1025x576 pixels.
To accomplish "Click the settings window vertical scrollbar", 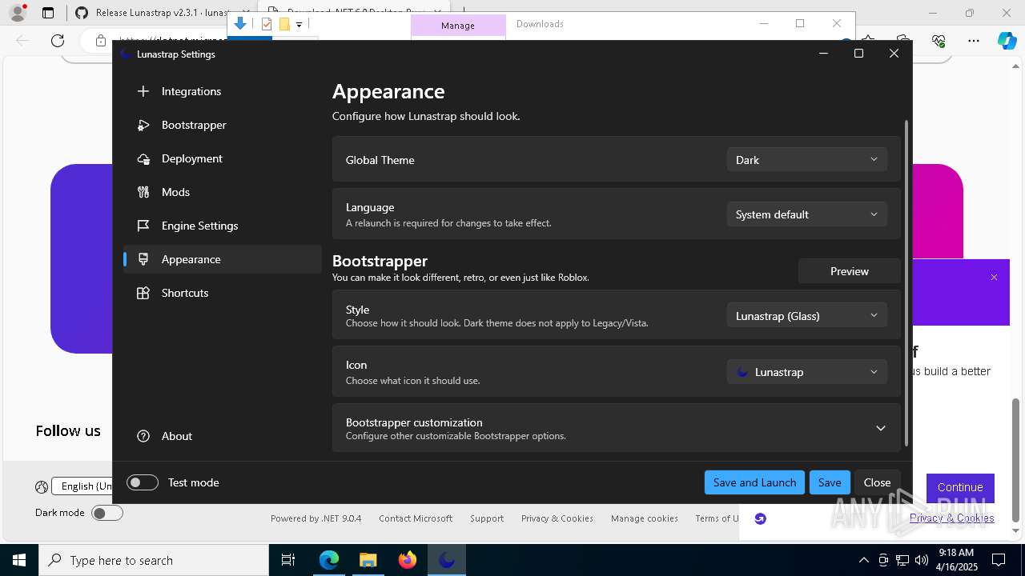I will click(906, 284).
